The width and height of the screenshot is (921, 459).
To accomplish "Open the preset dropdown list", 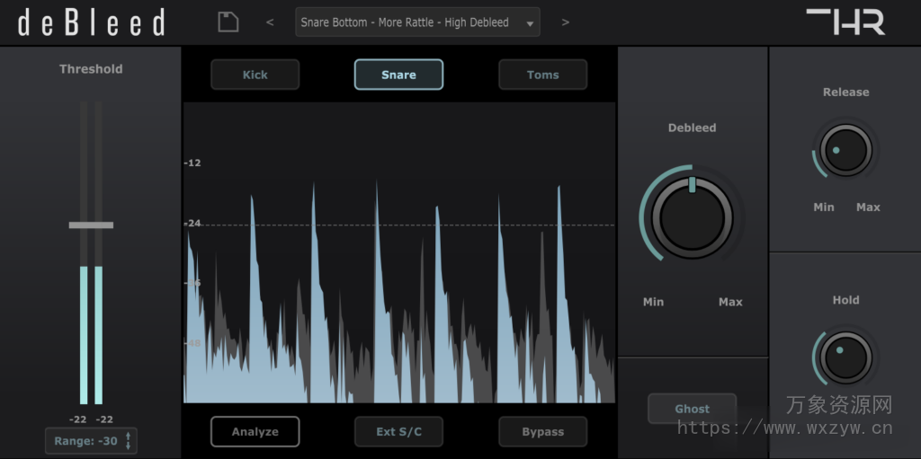I will (x=405, y=22).
